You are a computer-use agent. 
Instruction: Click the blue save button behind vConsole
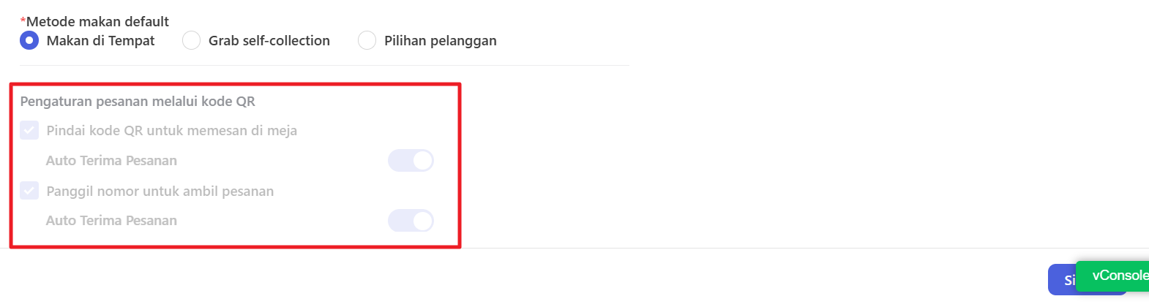pyautogui.click(x=1062, y=280)
